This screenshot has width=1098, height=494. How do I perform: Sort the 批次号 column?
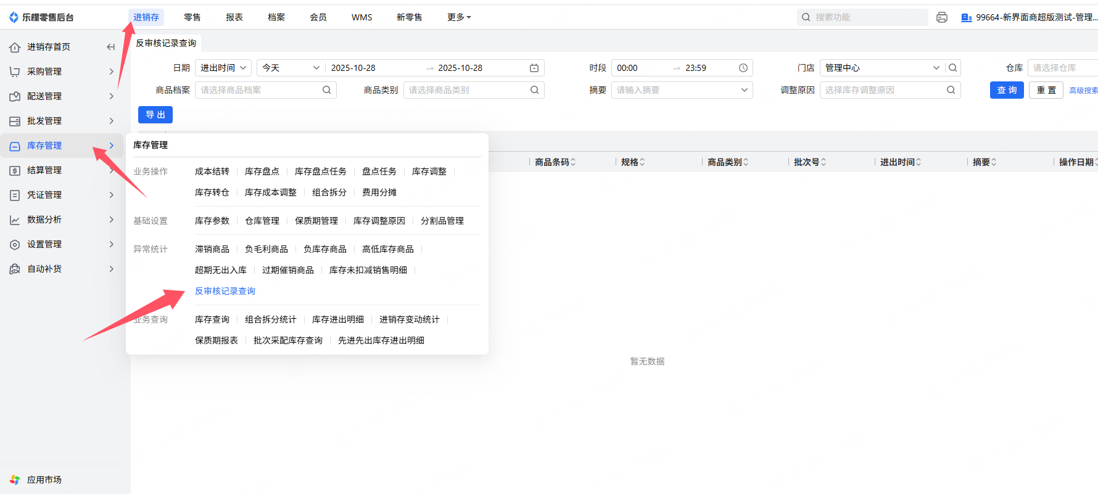(x=823, y=162)
